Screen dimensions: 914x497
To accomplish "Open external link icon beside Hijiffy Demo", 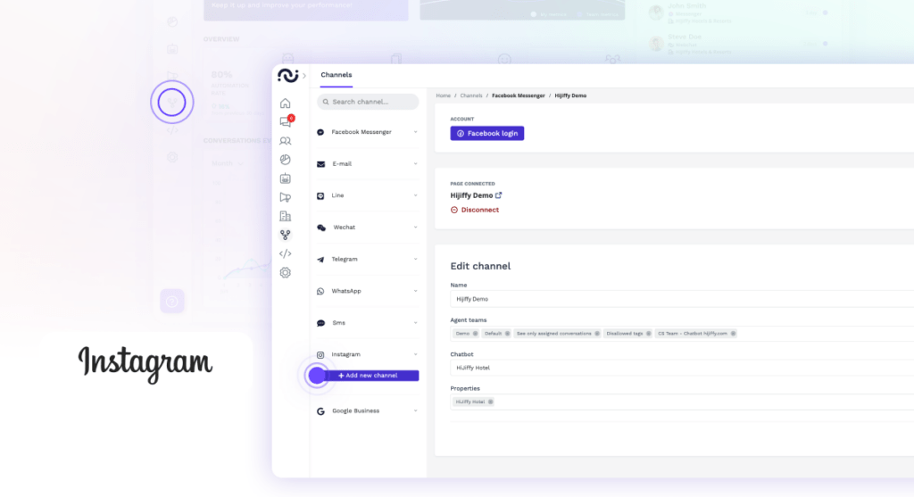I will point(499,195).
